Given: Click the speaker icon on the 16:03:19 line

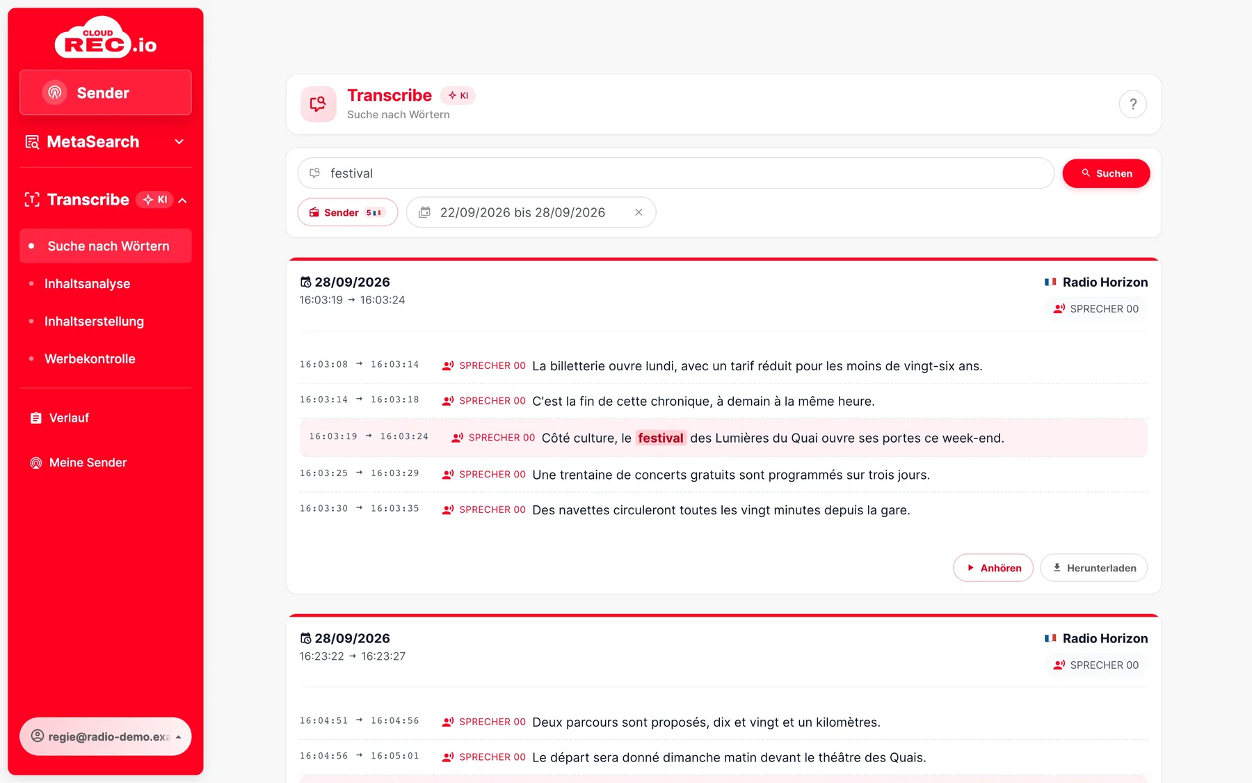Looking at the screenshot, I should [457, 438].
